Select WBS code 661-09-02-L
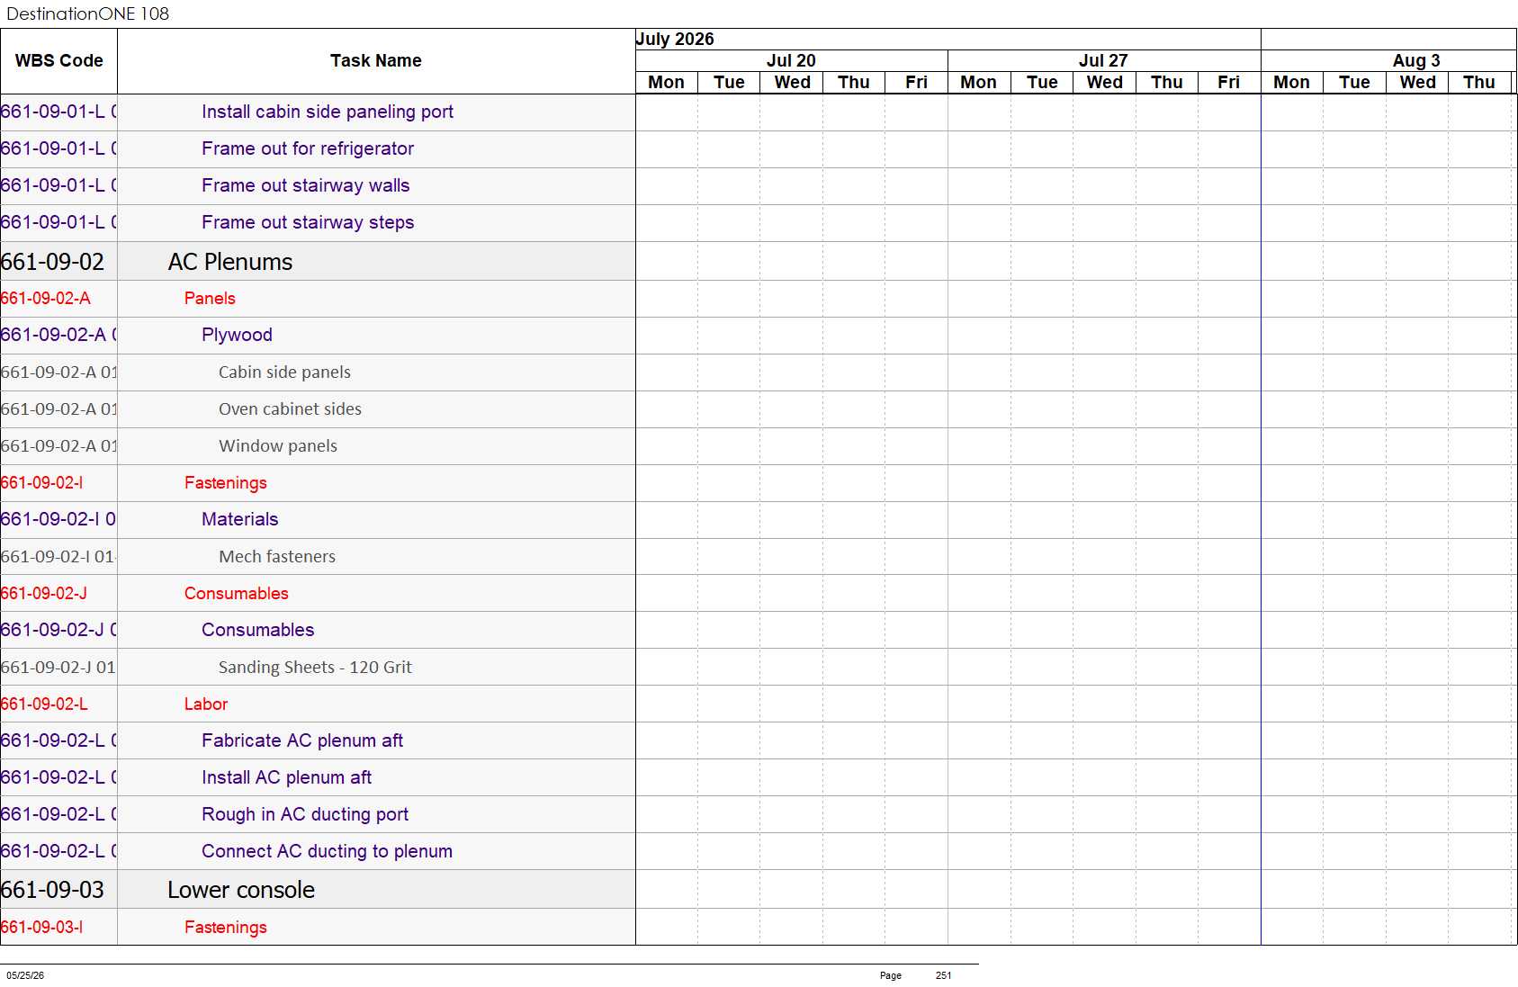This screenshot has width=1518, height=987. (44, 704)
